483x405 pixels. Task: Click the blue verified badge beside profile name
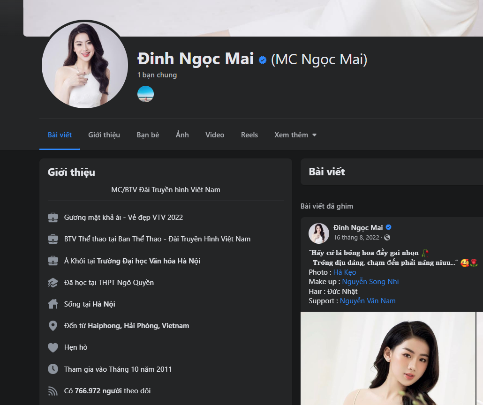coord(263,60)
